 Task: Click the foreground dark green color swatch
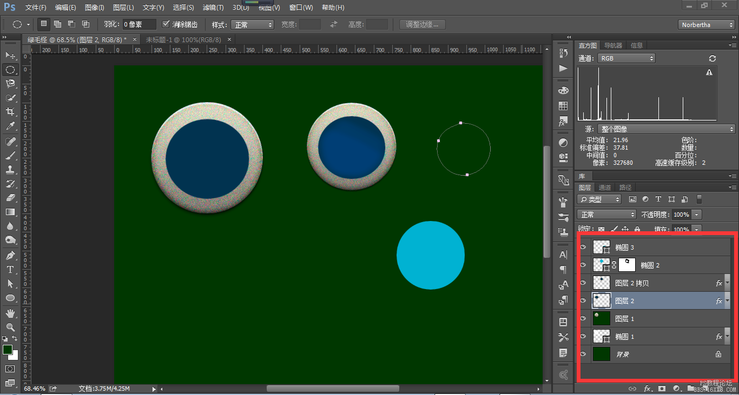(7, 350)
